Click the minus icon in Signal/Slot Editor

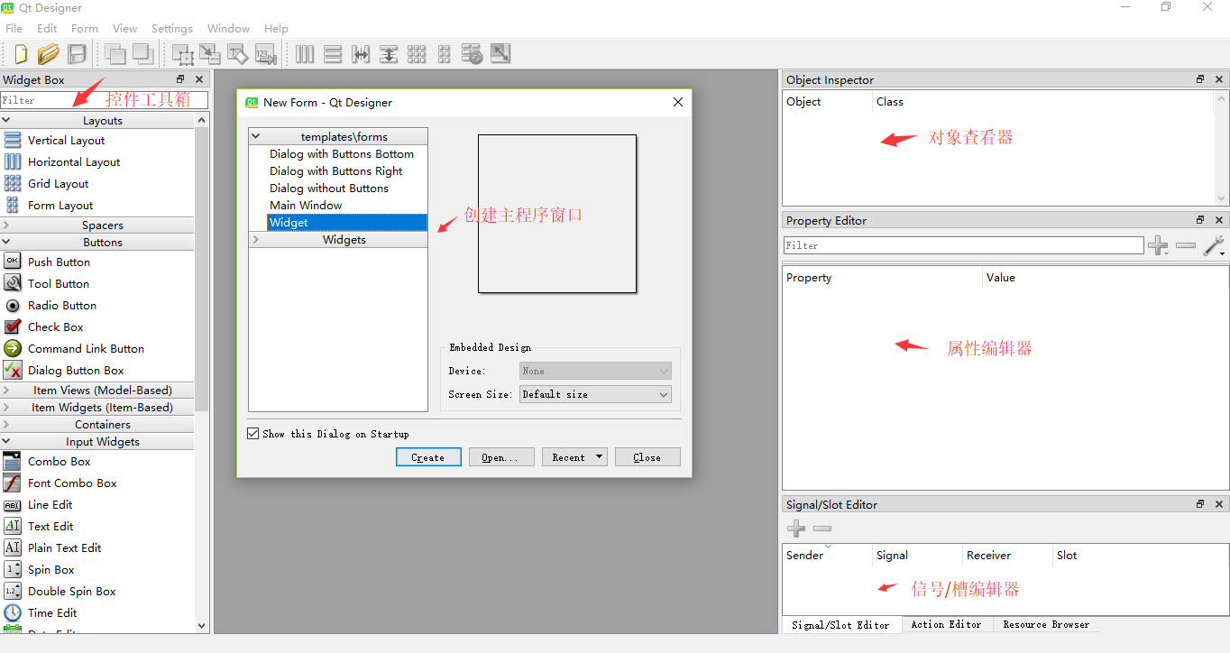pos(822,529)
